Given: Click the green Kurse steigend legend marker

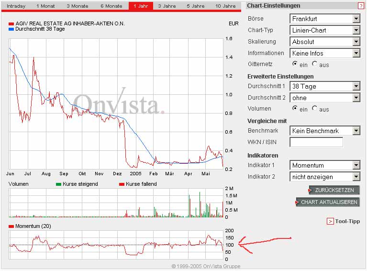Looking at the screenshot, I should pyautogui.click(x=59, y=184).
